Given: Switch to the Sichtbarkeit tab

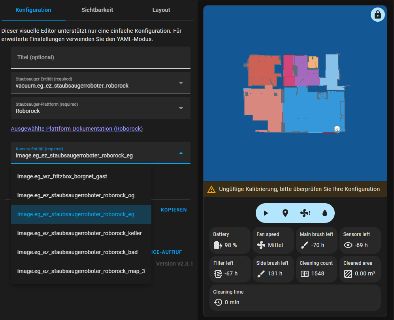Looking at the screenshot, I should point(97,10).
